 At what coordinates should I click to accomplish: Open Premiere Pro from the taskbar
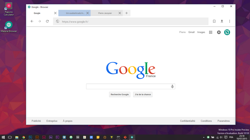[57, 137]
